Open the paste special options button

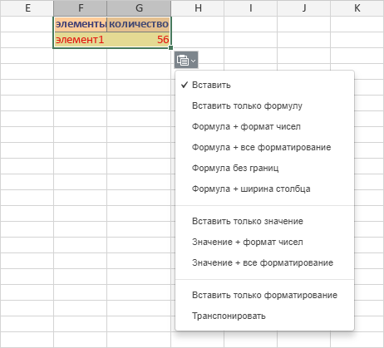point(186,60)
